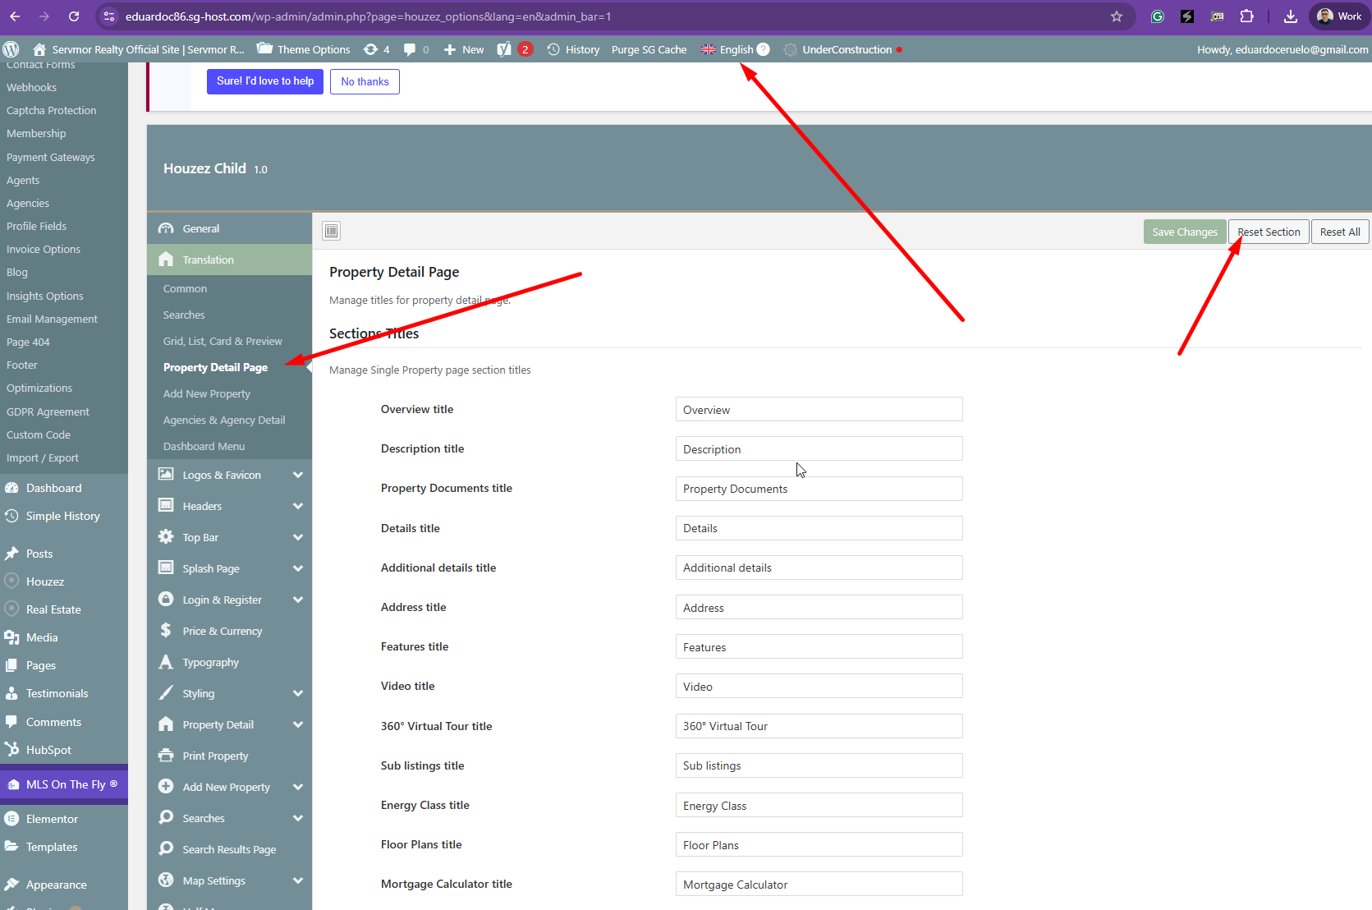The height and width of the screenshot is (910, 1372).
Task: Open the browser downloads icon
Action: point(1290,16)
